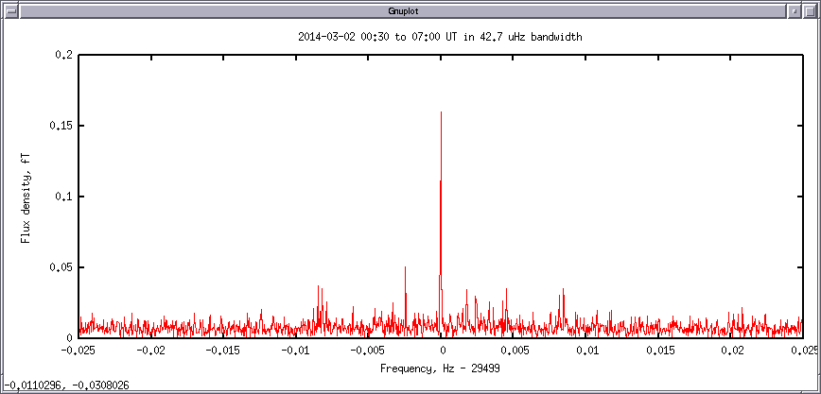This screenshot has height=394, width=821.
Task: Click the minimize button in title bar
Action: click(x=795, y=9)
